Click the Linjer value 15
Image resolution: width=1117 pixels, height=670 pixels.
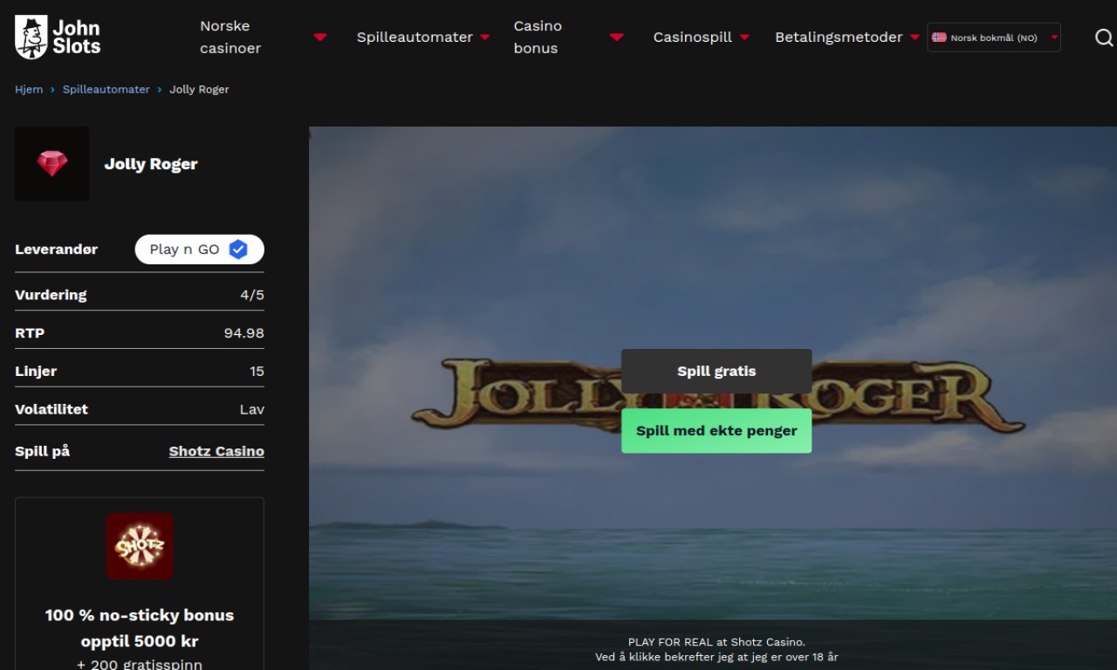[257, 372]
